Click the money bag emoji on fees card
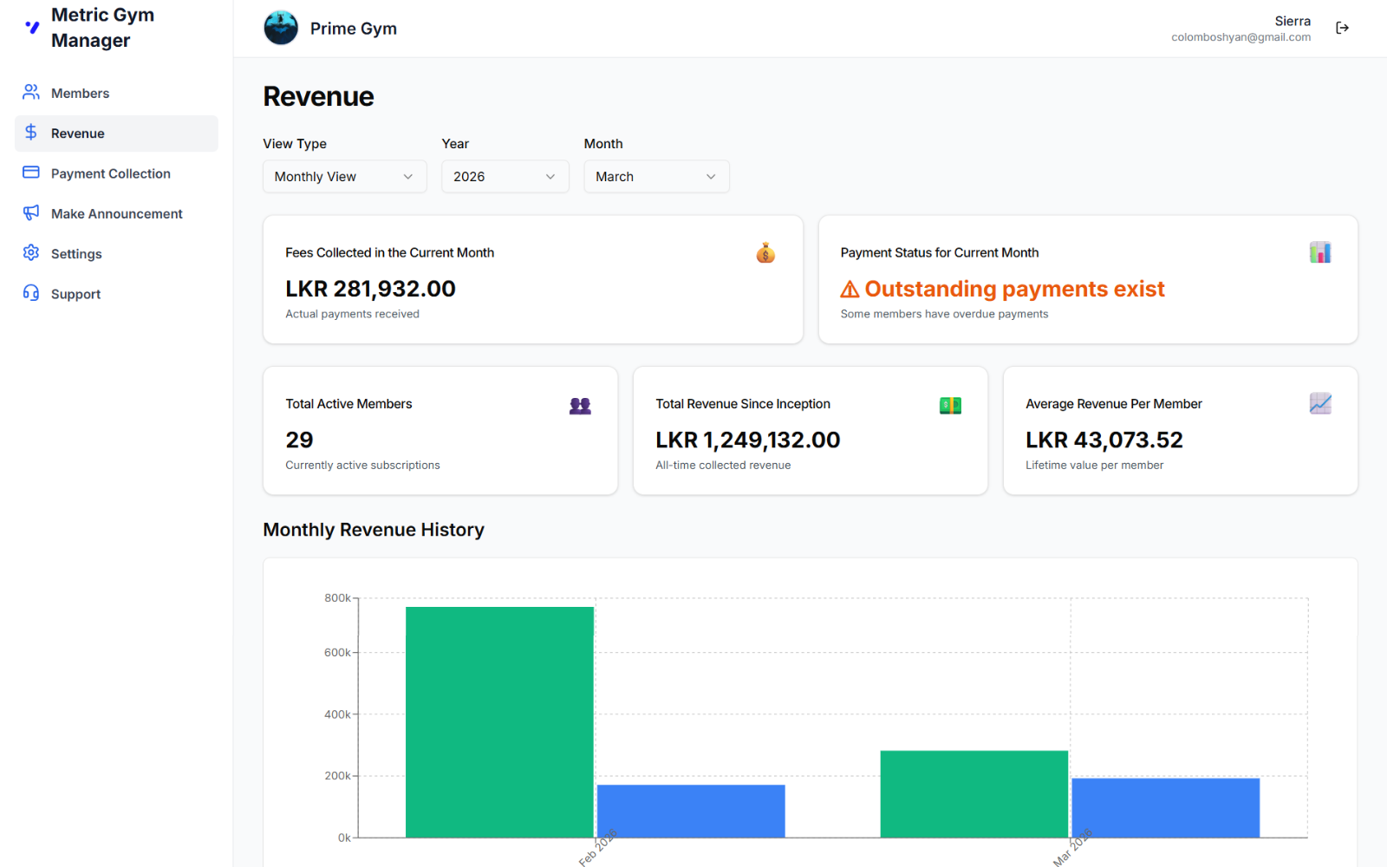This screenshot has height=867, width=1387. click(765, 253)
